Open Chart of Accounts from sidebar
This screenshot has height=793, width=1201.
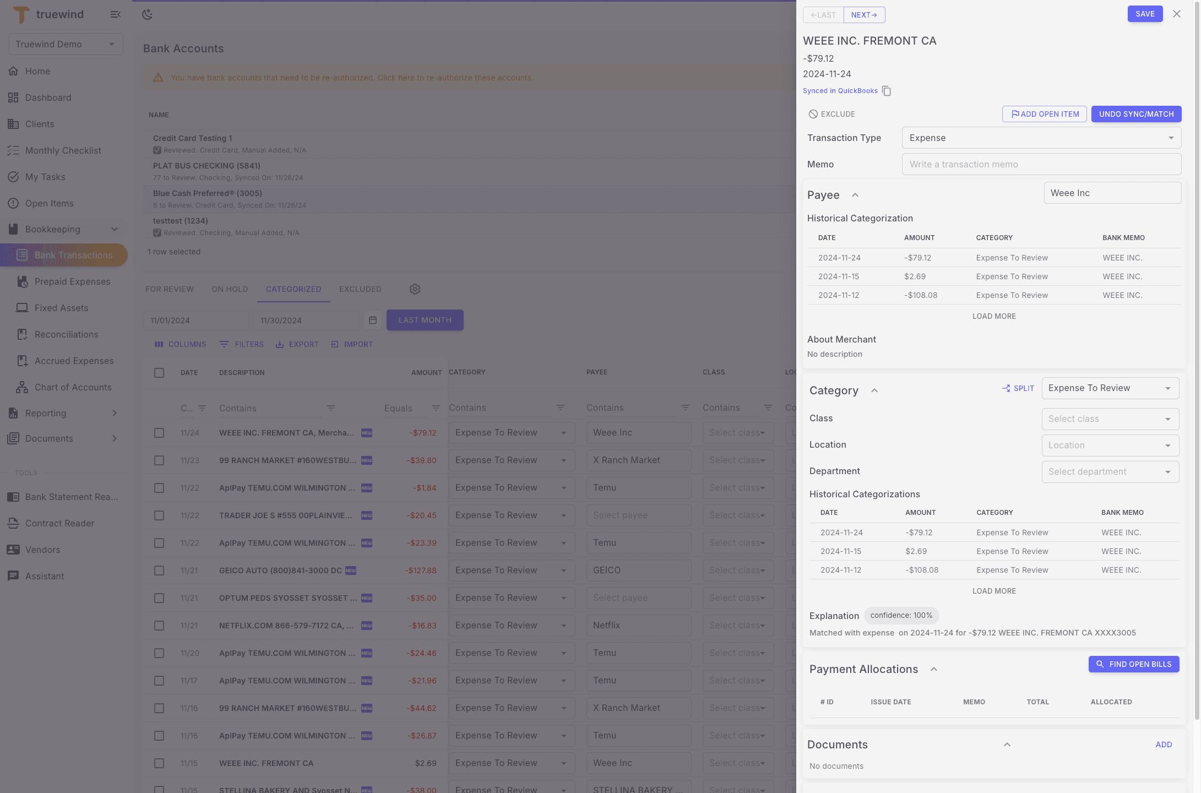22,387
